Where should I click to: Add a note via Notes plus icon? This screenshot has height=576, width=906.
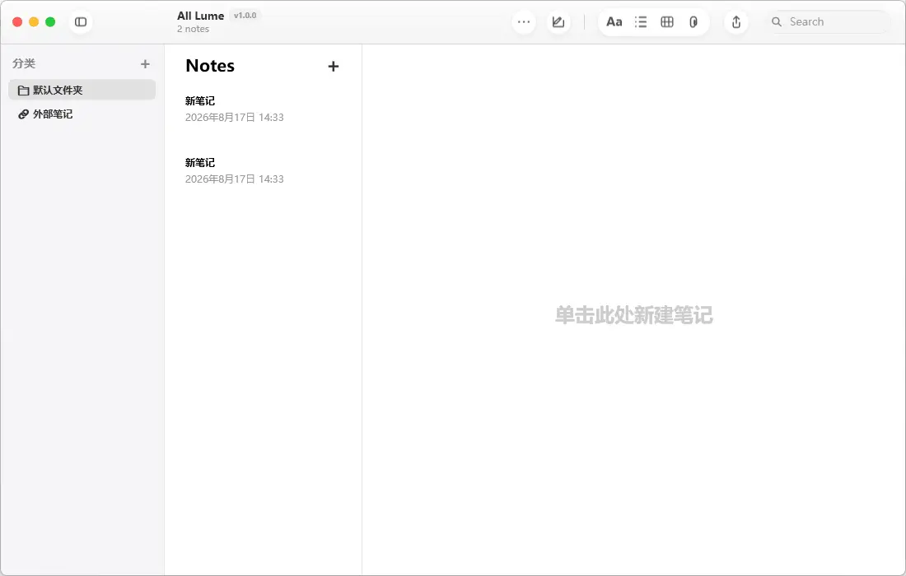334,67
